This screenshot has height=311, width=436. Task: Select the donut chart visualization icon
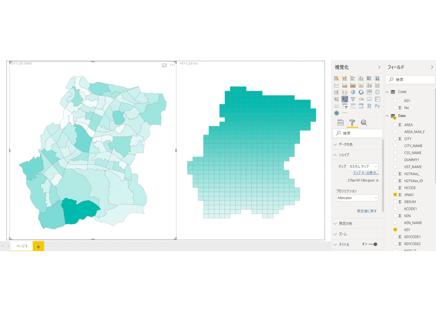point(361,92)
